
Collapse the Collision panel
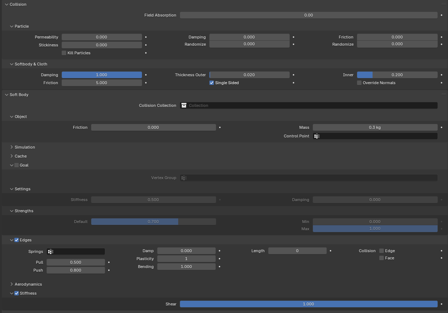6,4
